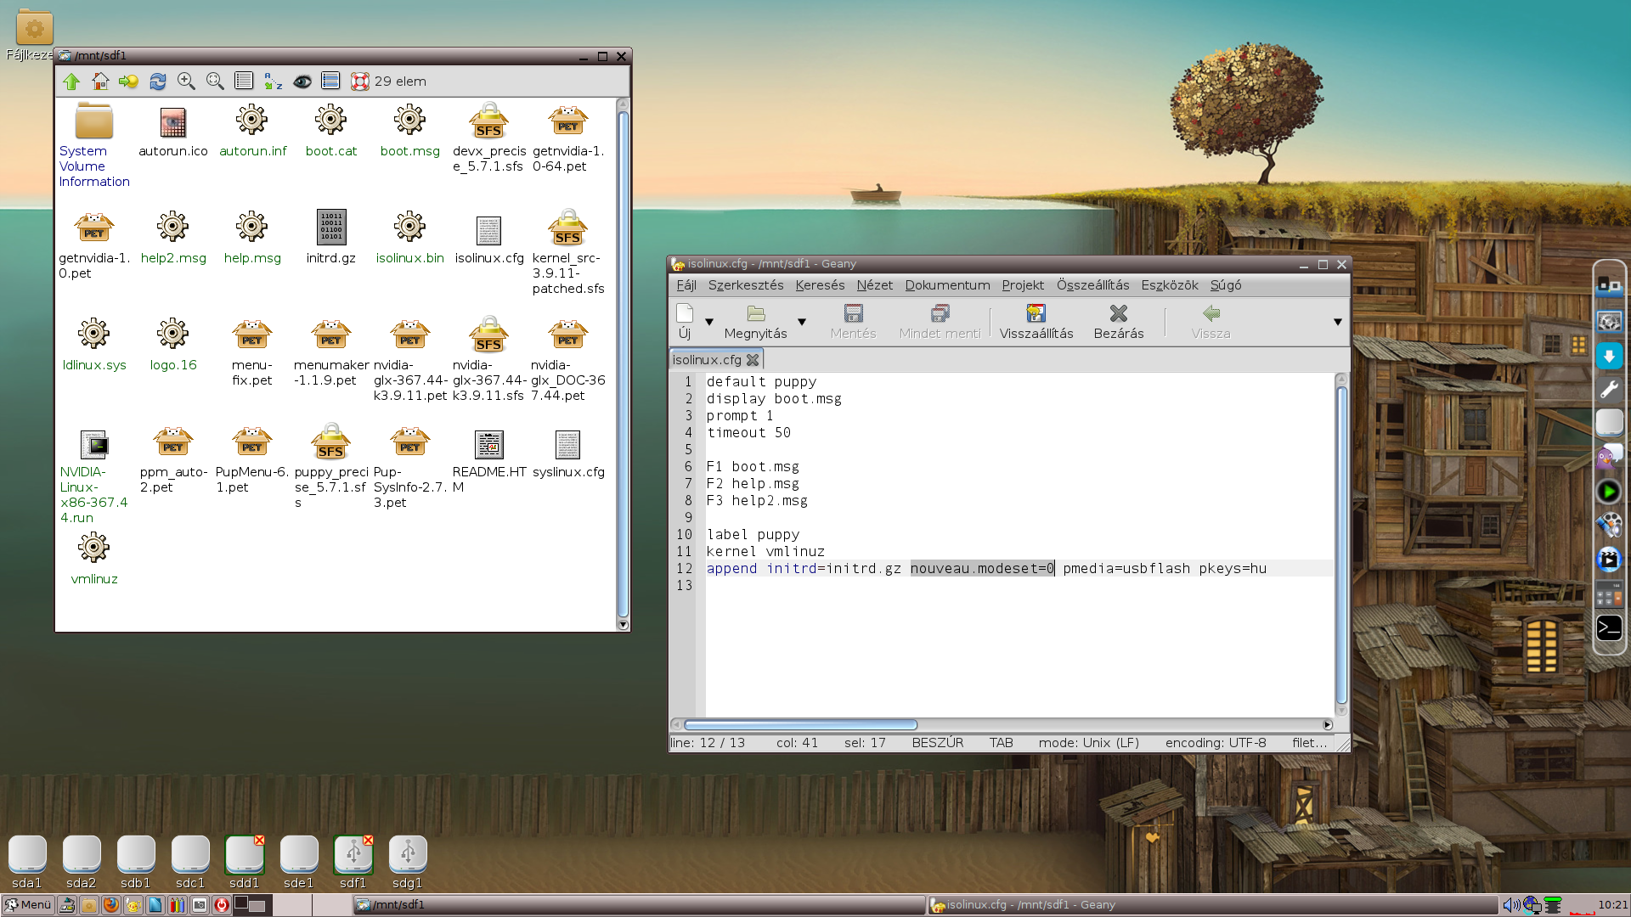The height and width of the screenshot is (917, 1631).
Task: Open Szerkesztés menu
Action: pyautogui.click(x=746, y=285)
